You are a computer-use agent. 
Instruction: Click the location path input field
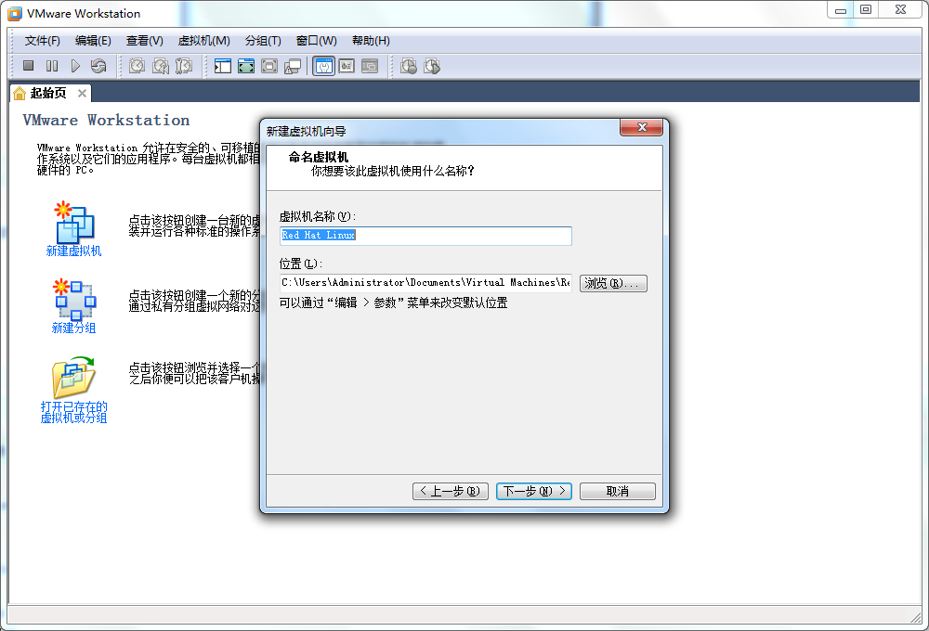click(425, 283)
